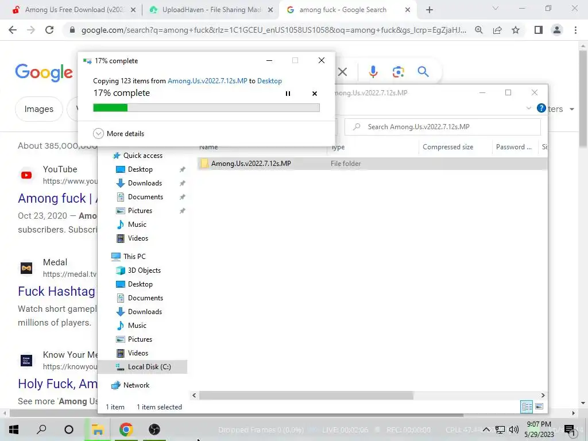Open Chrome profile avatar
Image resolution: width=588 pixels, height=441 pixels.
tap(557, 30)
